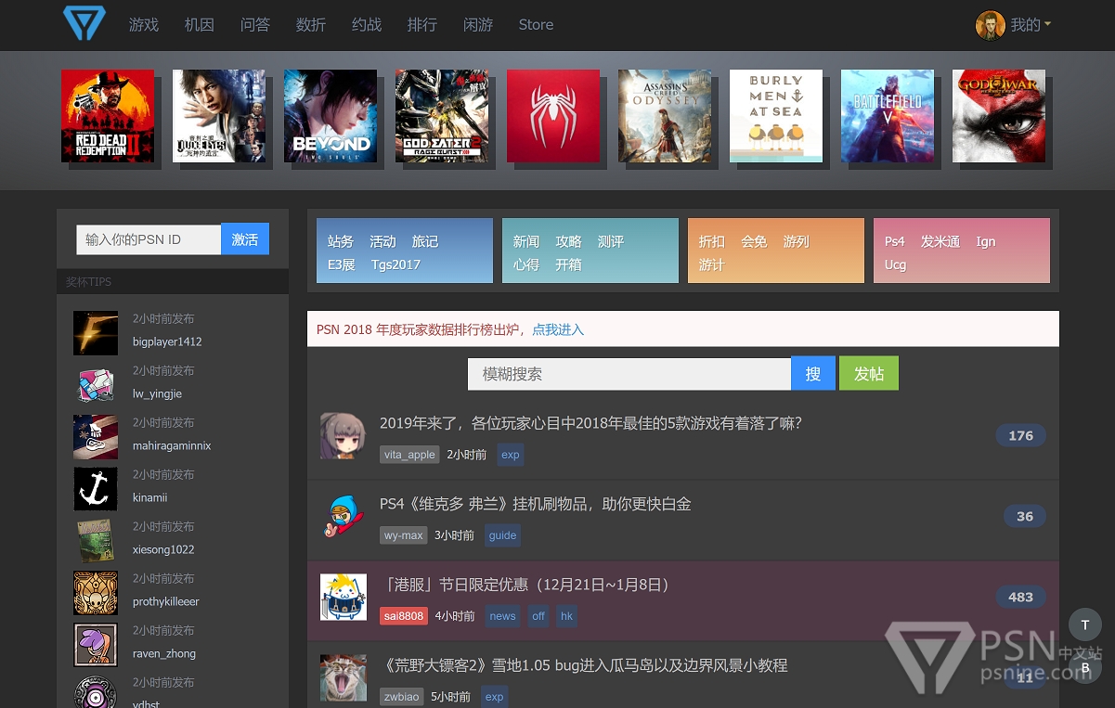The width and height of the screenshot is (1115, 708).
Task: Open the 测评 review category
Action: pyautogui.click(x=611, y=241)
